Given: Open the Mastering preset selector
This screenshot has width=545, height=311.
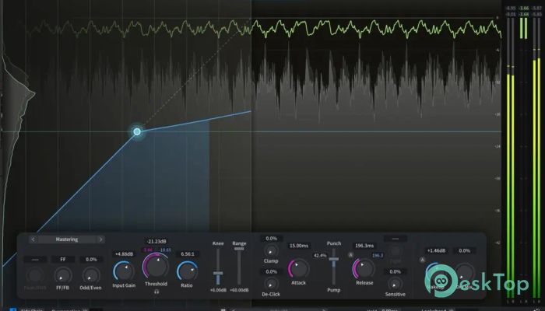Looking at the screenshot, I should (x=66, y=239).
